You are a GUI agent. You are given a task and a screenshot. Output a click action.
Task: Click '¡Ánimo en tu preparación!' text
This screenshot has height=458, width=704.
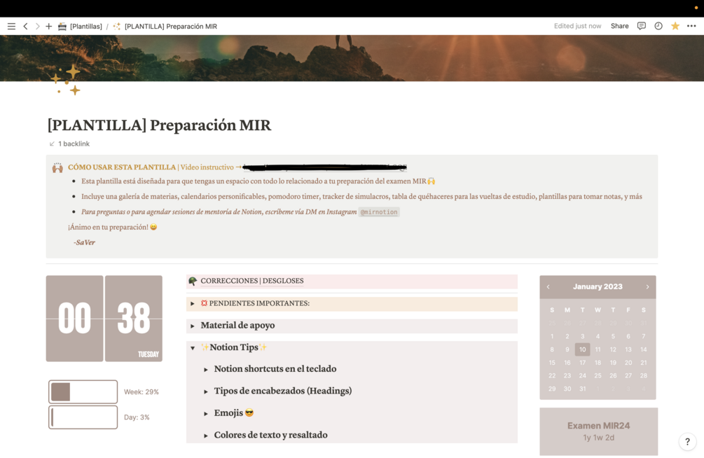pyautogui.click(x=108, y=227)
